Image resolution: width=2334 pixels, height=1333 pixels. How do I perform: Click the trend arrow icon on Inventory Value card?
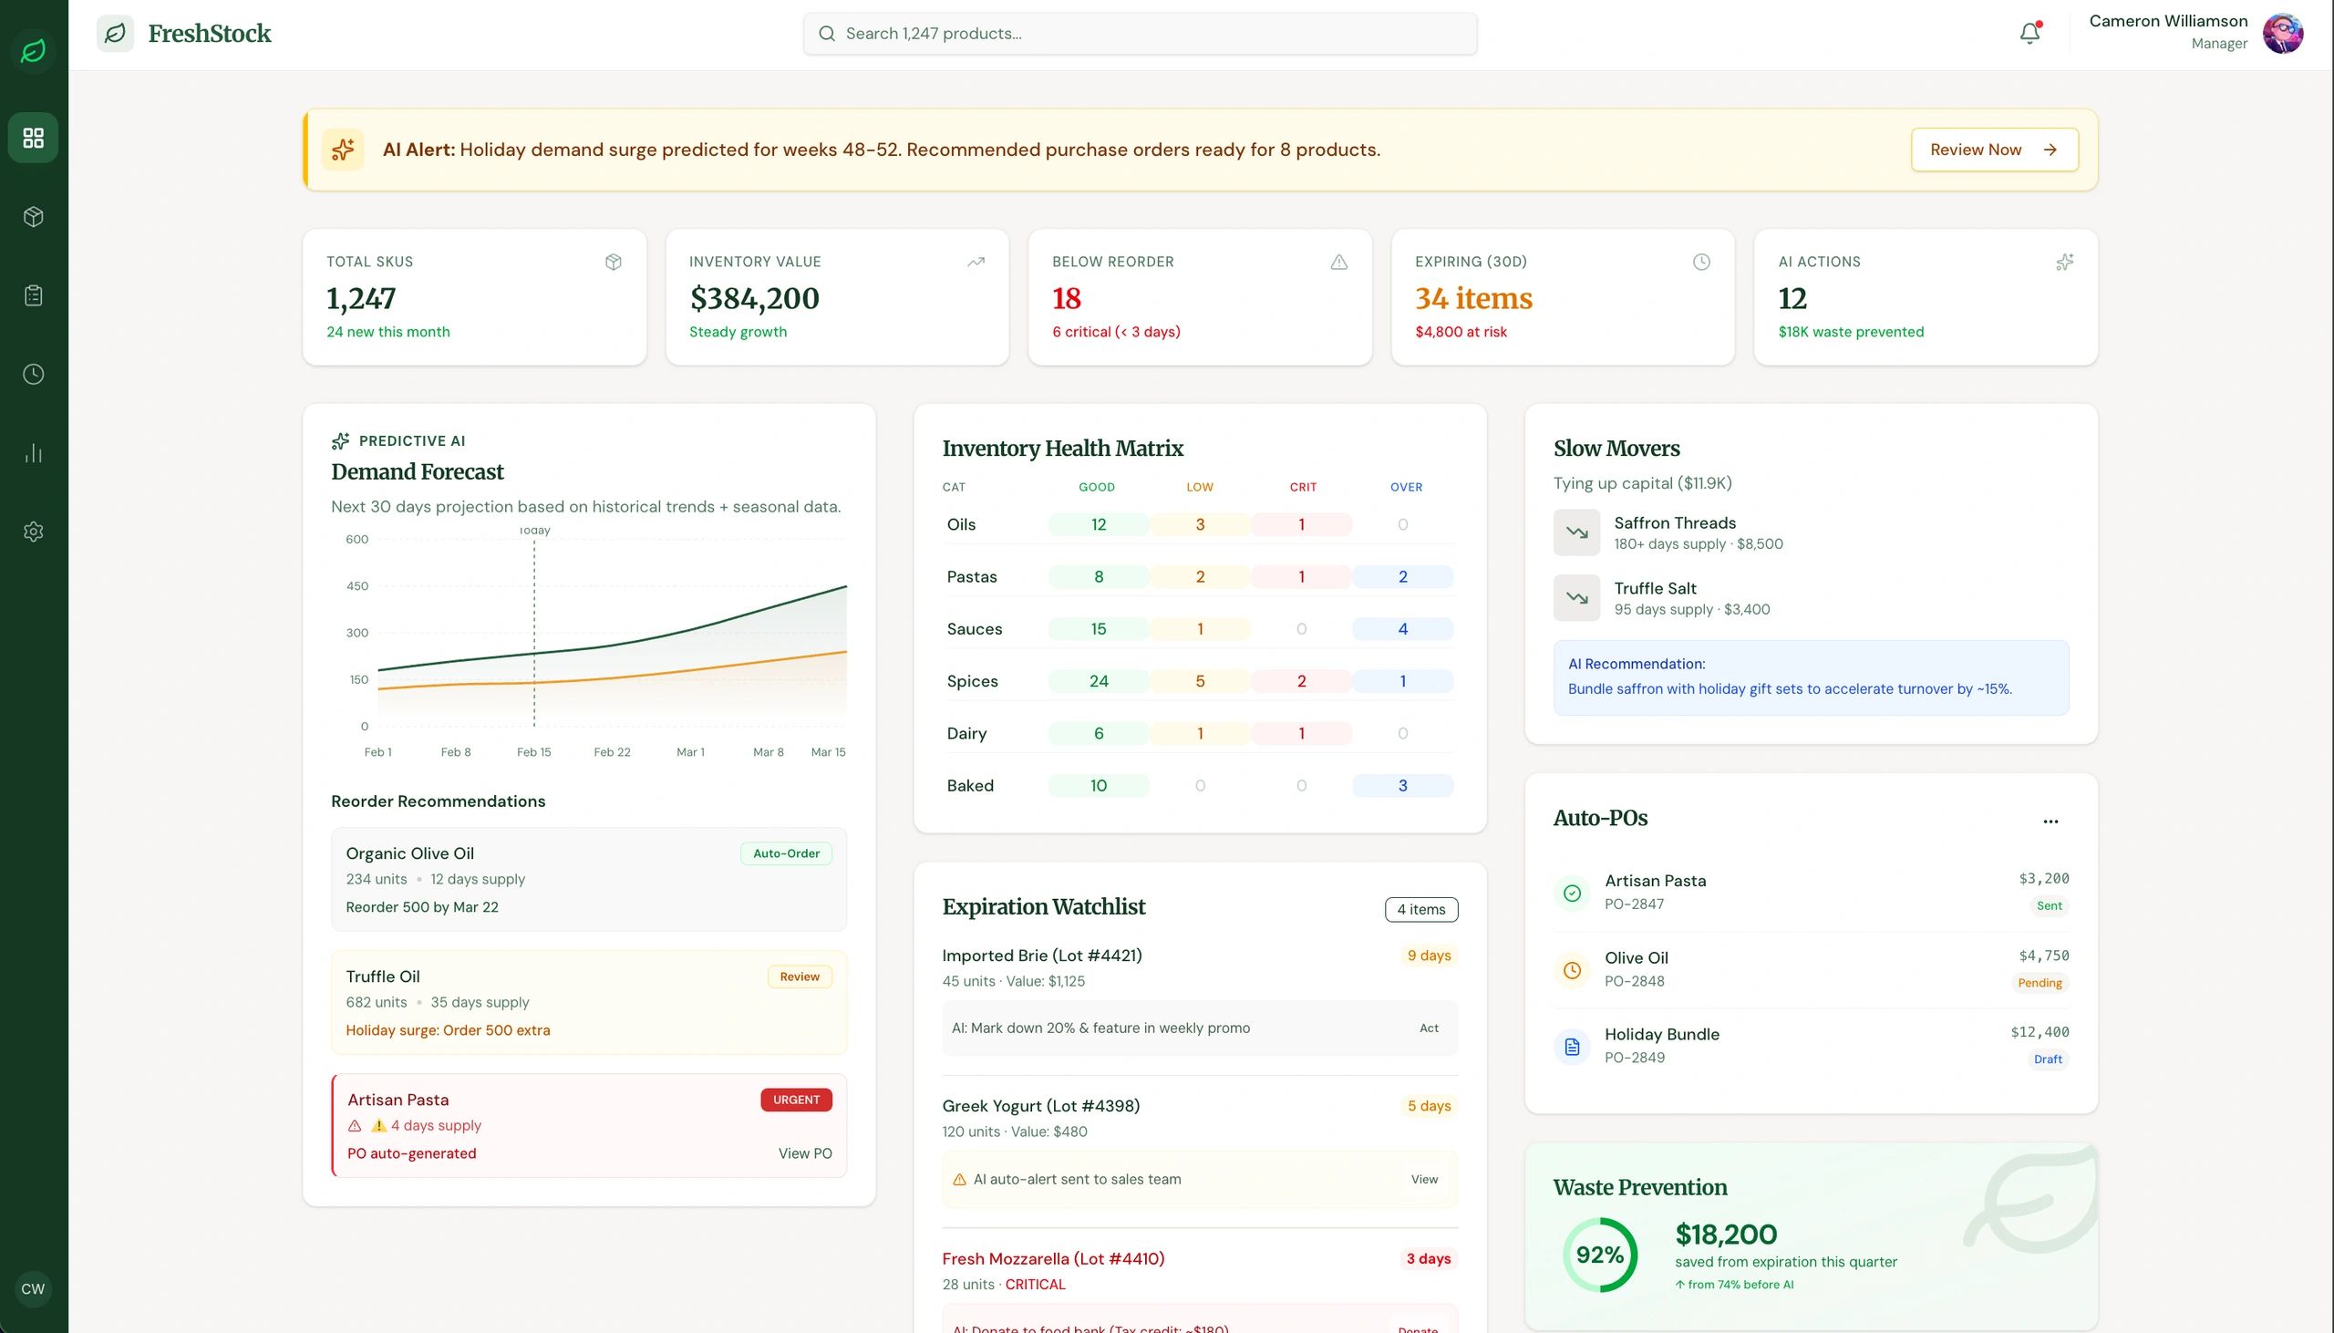click(975, 262)
